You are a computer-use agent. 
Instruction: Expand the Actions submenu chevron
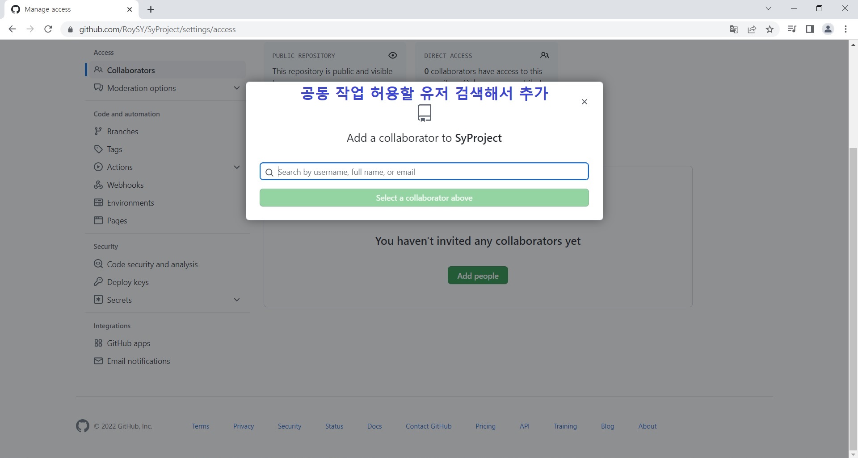(237, 167)
